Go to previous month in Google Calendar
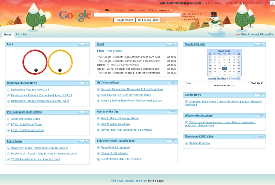275x185 pixels. 210,51
